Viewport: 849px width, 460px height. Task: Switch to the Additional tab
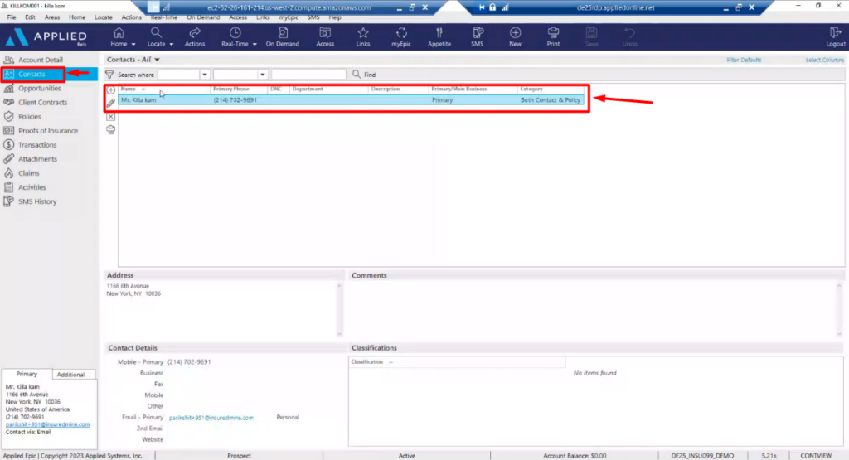click(71, 375)
